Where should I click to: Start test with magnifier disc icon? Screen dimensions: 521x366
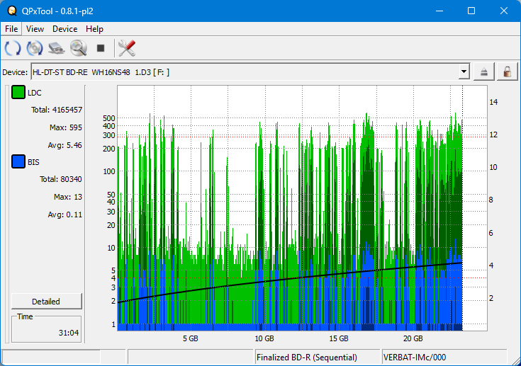click(x=79, y=48)
